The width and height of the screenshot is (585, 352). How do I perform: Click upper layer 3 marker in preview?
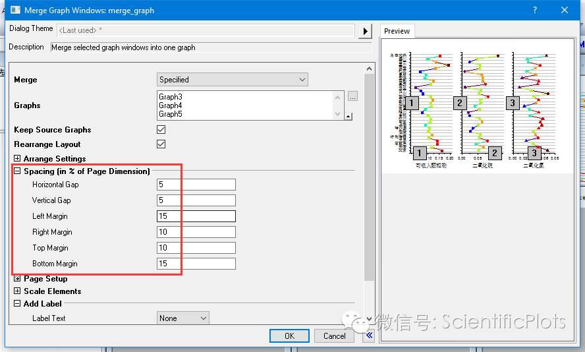(513, 103)
